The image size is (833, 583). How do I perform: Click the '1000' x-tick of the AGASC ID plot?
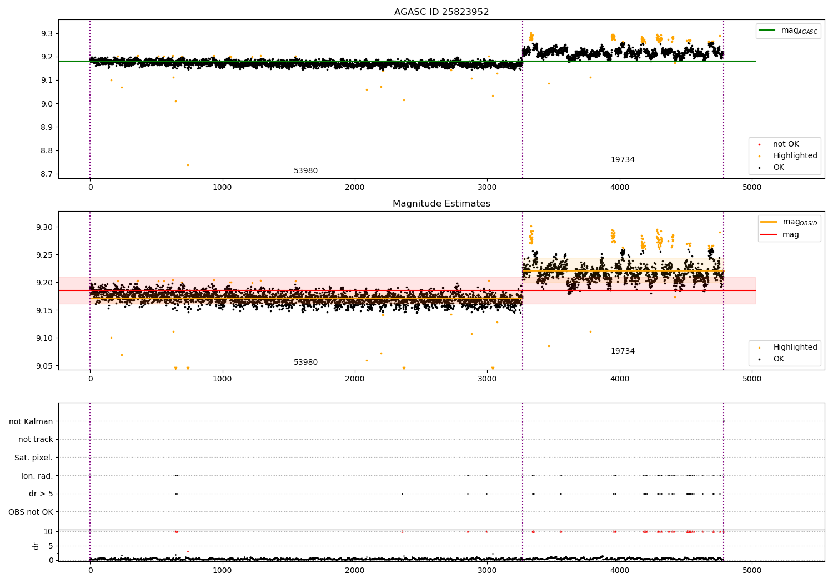[223, 187]
